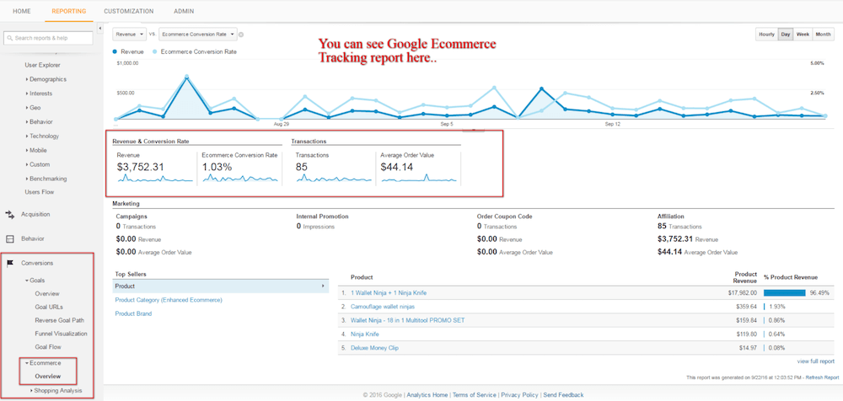Viewport: 843px width, 401px height.
Task: Open product 1 Wallet Ninja + 1 Ninja Knife
Action: click(388, 293)
